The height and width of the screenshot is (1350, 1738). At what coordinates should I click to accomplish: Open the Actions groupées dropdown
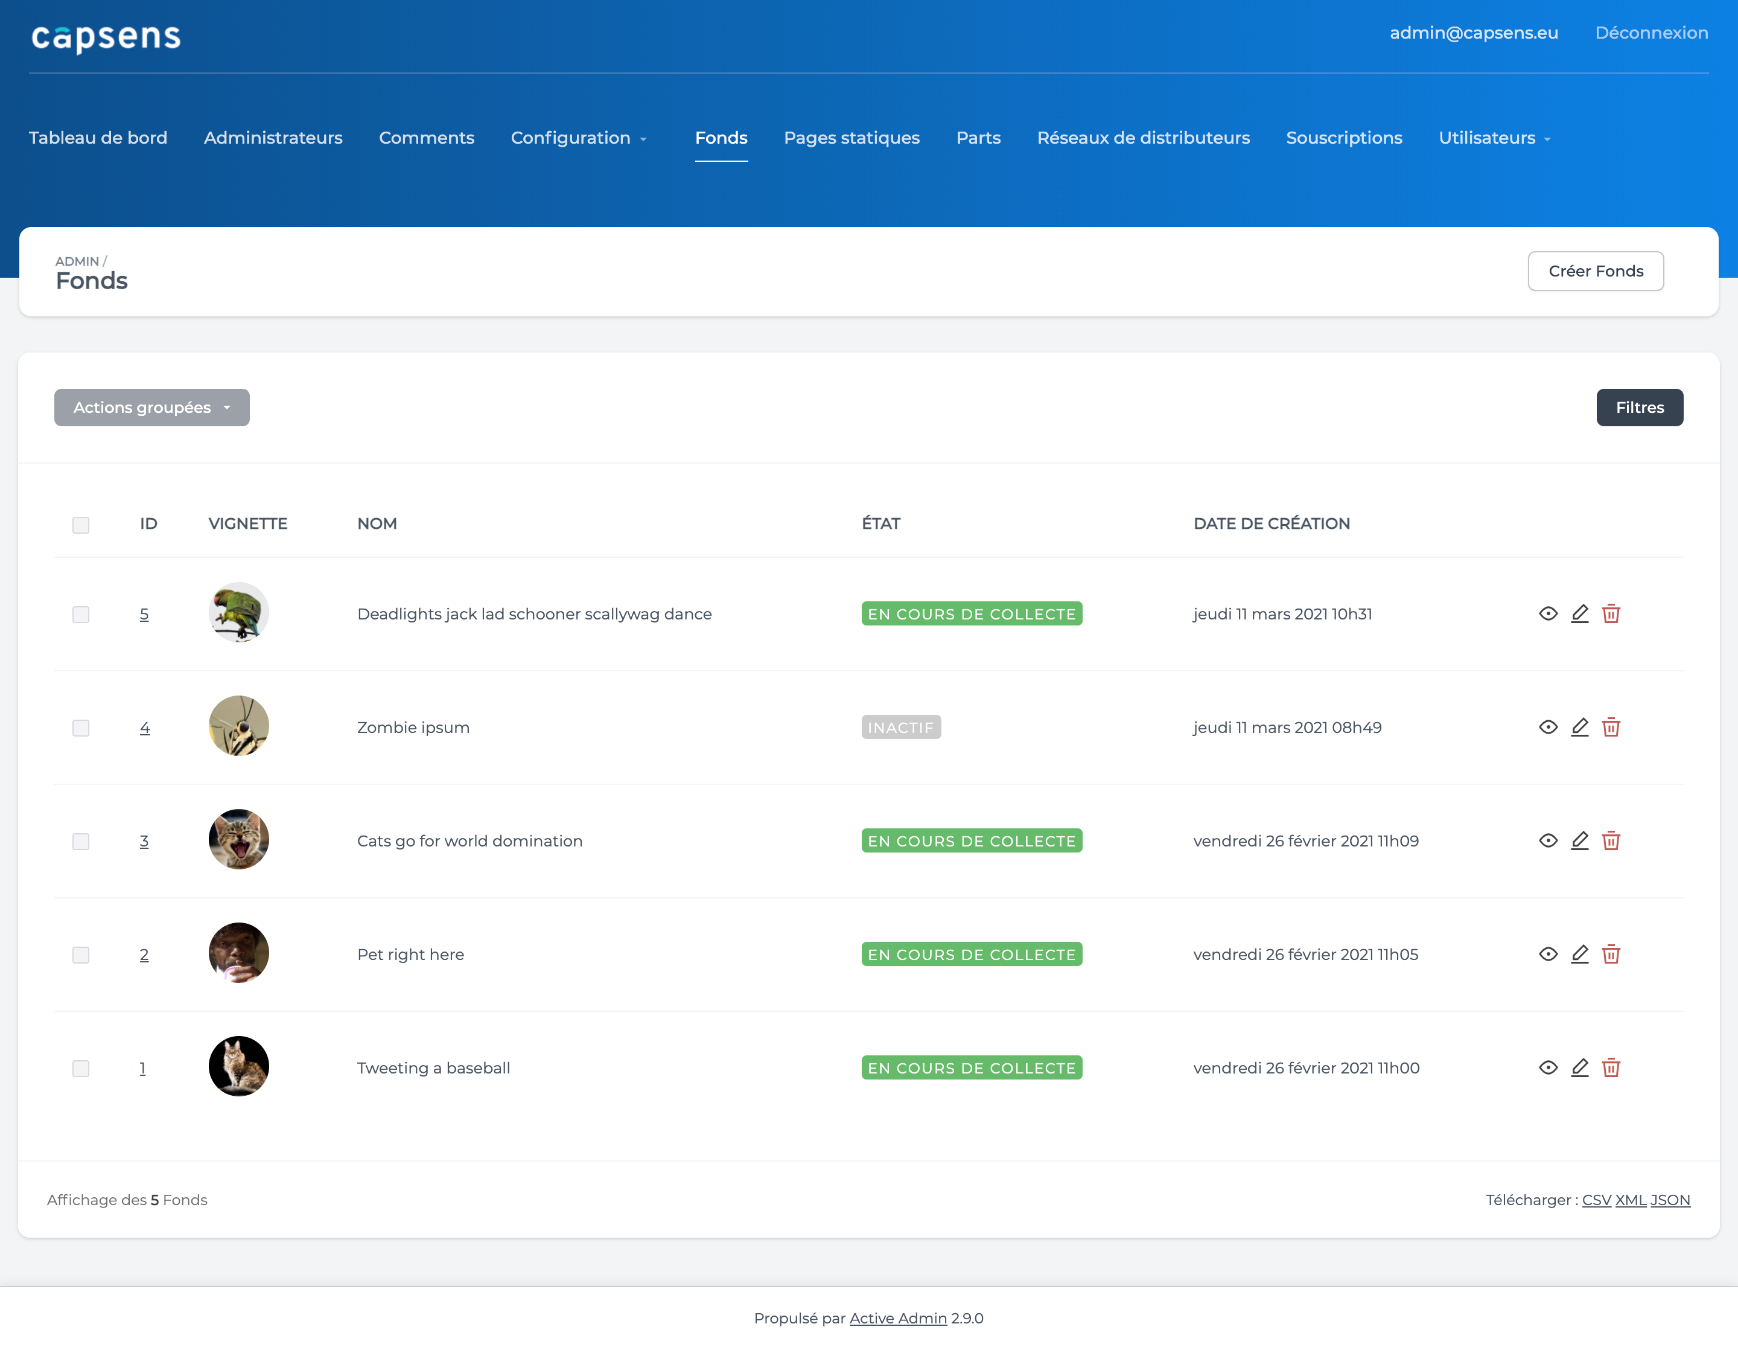point(151,407)
